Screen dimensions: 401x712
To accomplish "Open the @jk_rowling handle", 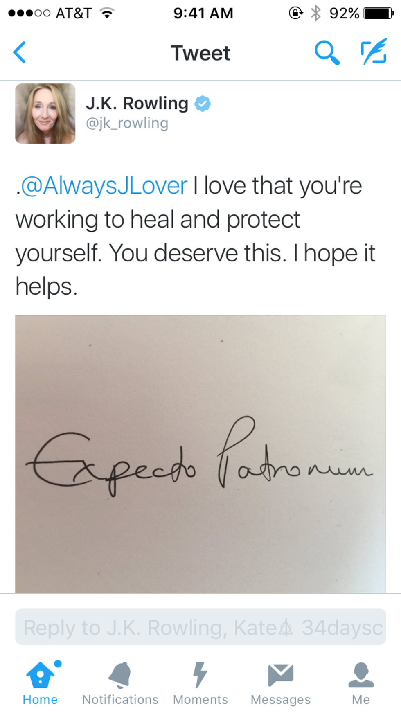I will [127, 123].
